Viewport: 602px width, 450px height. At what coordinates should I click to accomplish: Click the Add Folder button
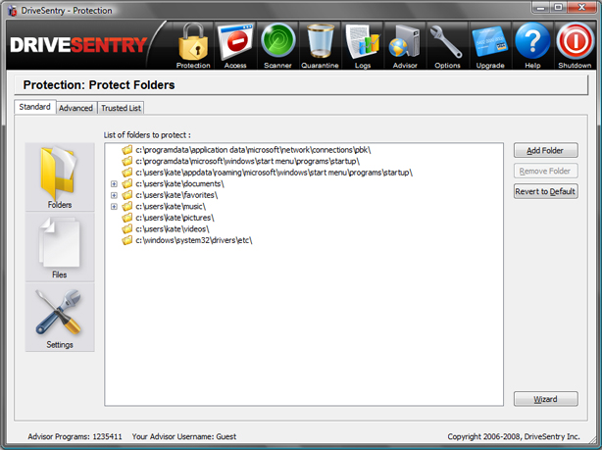click(545, 151)
